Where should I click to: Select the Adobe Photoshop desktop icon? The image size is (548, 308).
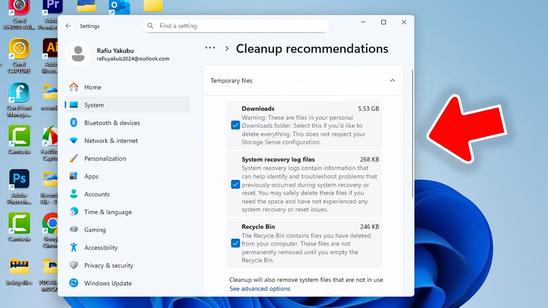19,187
